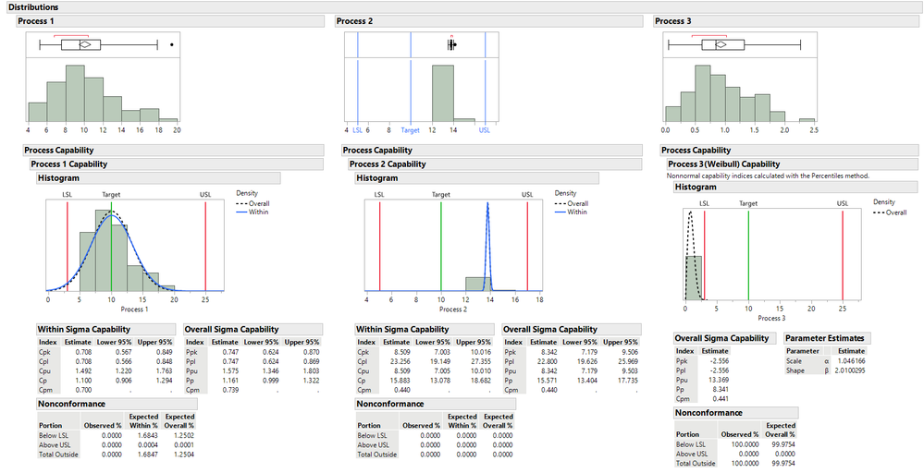The height and width of the screenshot is (473, 924).
Task: Click Within legend entry in Process 2 histogram
Action: [571, 212]
